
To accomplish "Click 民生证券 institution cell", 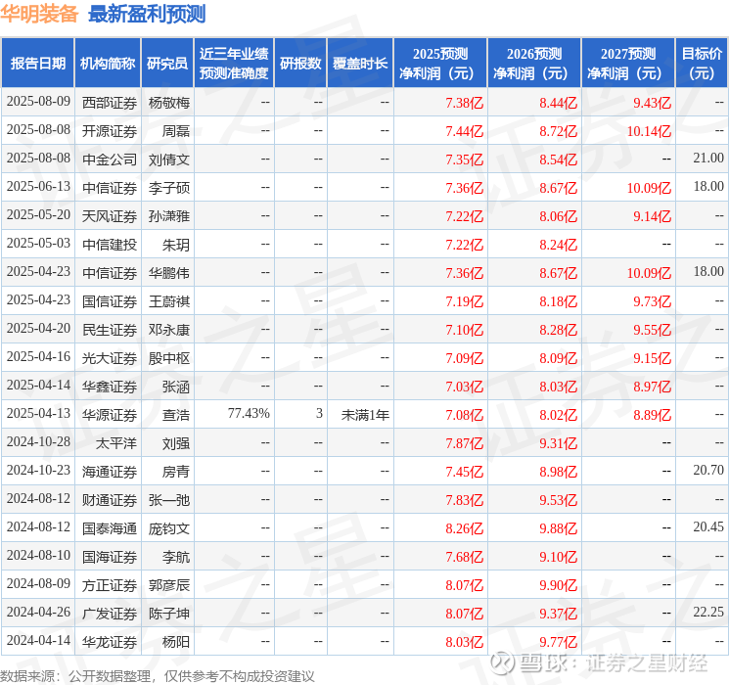I will [110, 330].
